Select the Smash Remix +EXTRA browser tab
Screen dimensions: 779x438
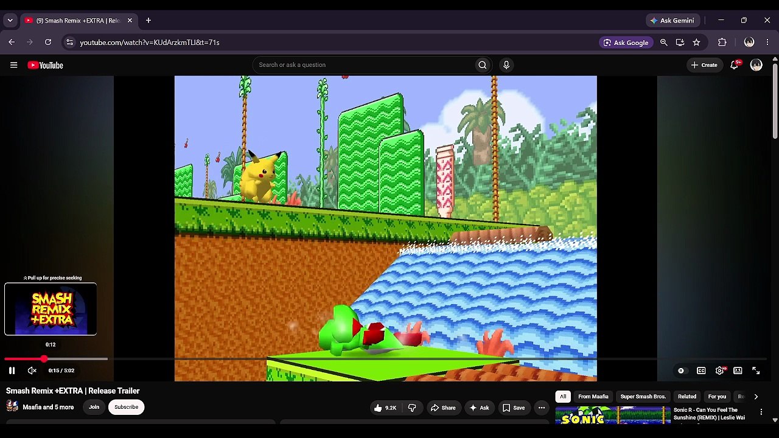point(79,21)
